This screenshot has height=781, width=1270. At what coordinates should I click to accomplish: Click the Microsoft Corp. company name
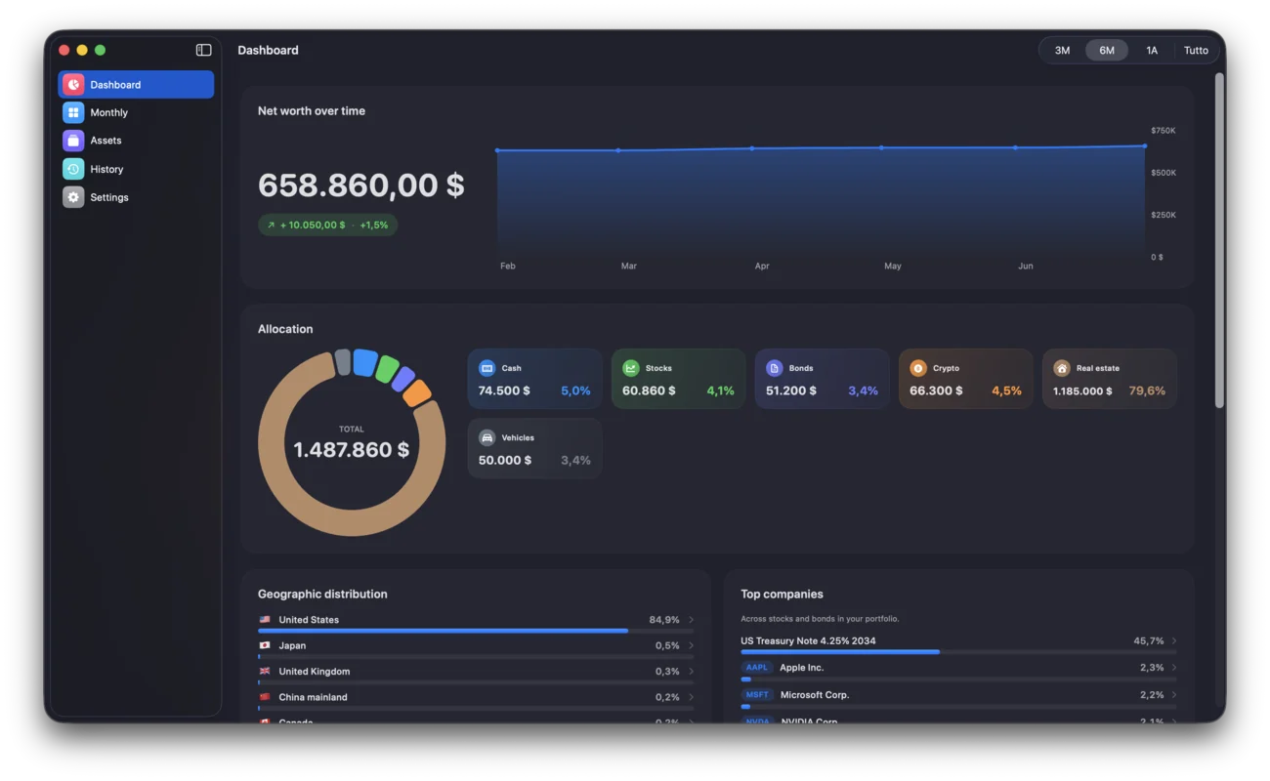coord(815,695)
